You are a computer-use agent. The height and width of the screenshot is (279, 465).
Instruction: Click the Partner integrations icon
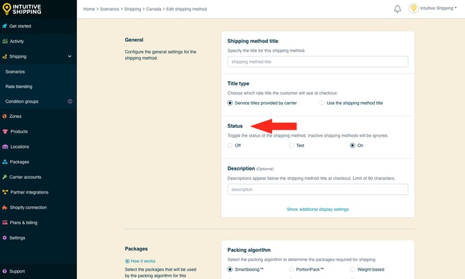(x=5, y=192)
